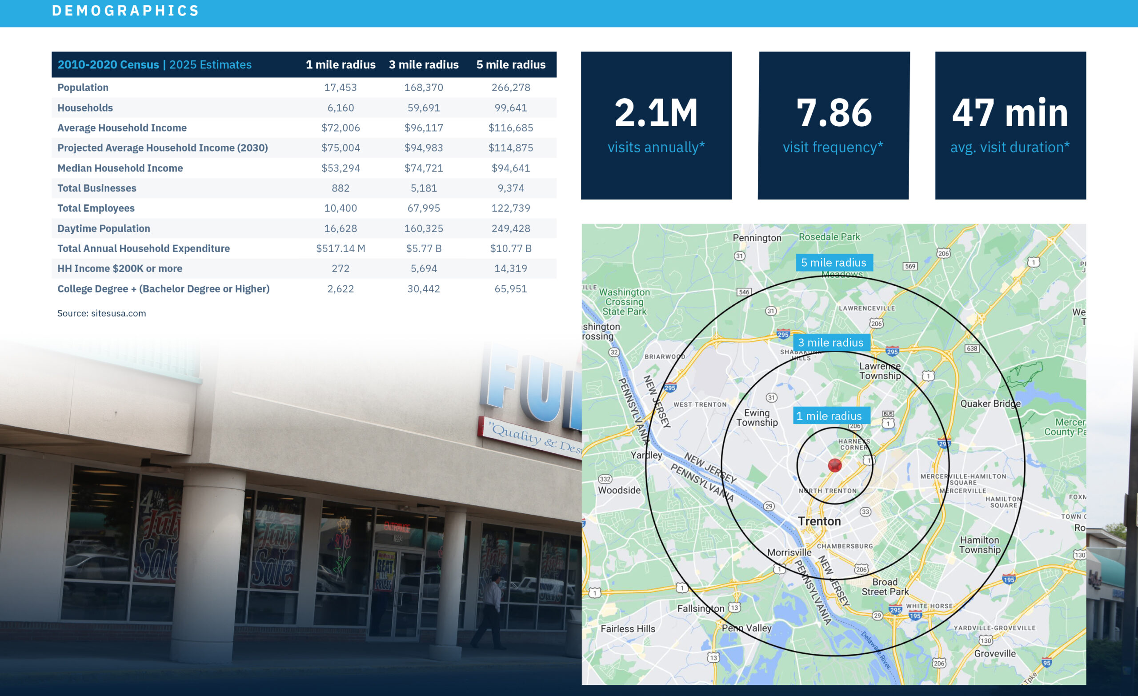Select the 5 mile radius column header
The width and height of the screenshot is (1138, 696).
coord(510,64)
